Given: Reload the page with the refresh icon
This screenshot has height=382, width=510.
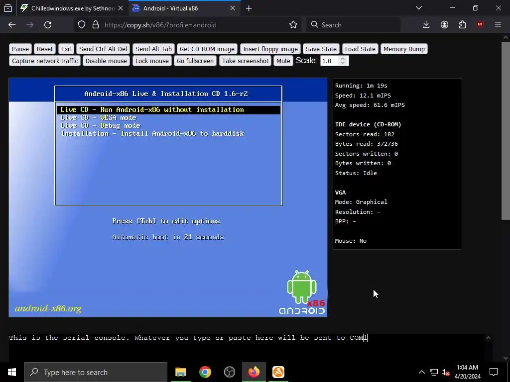Looking at the screenshot, I should coord(48,25).
